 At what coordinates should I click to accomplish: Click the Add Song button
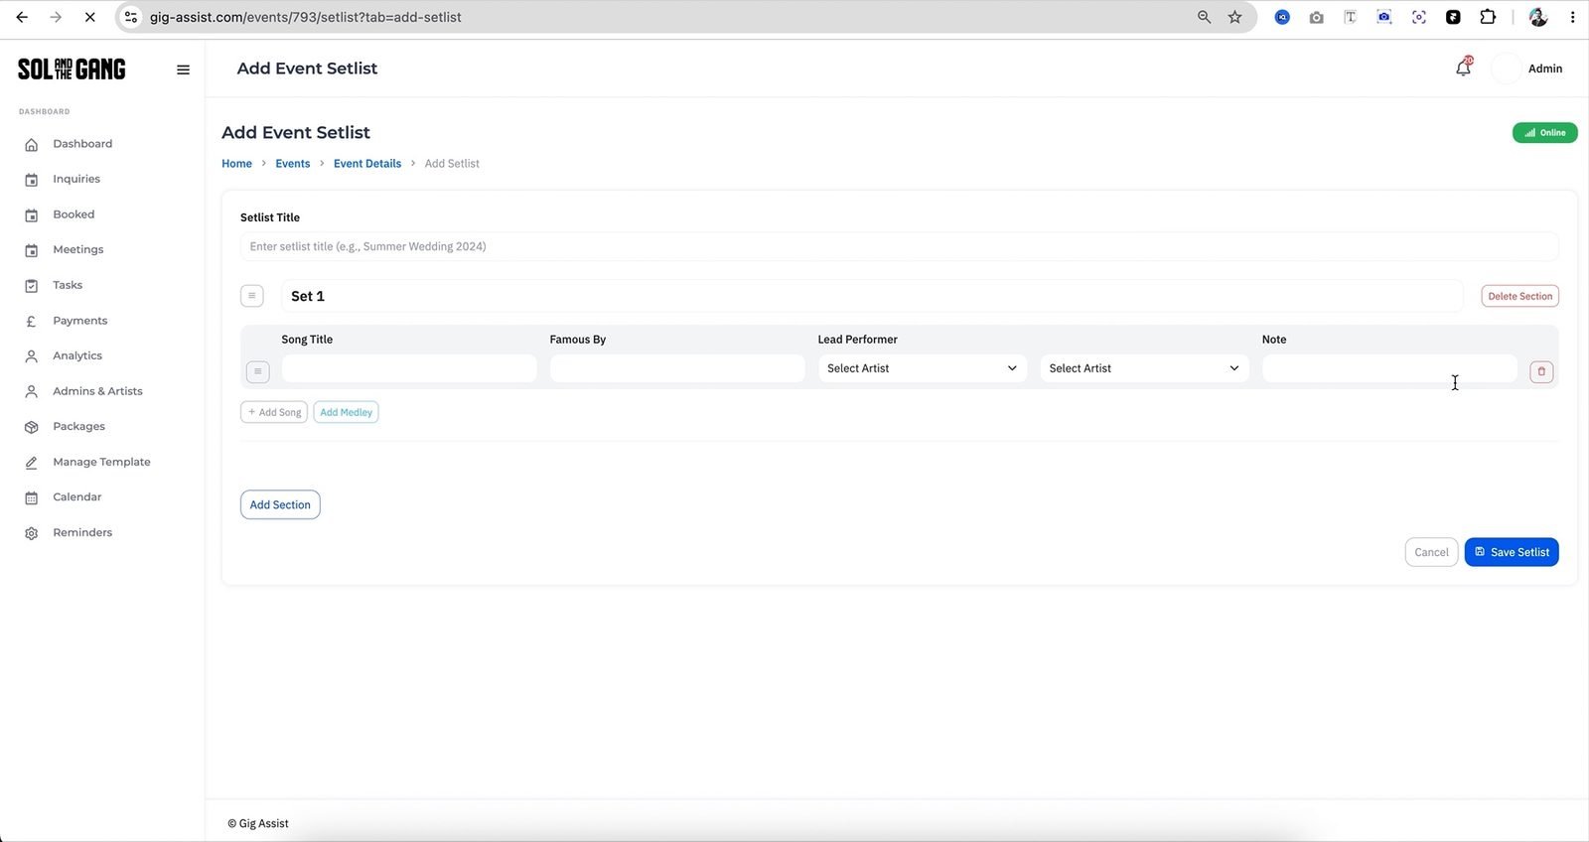pos(274,412)
